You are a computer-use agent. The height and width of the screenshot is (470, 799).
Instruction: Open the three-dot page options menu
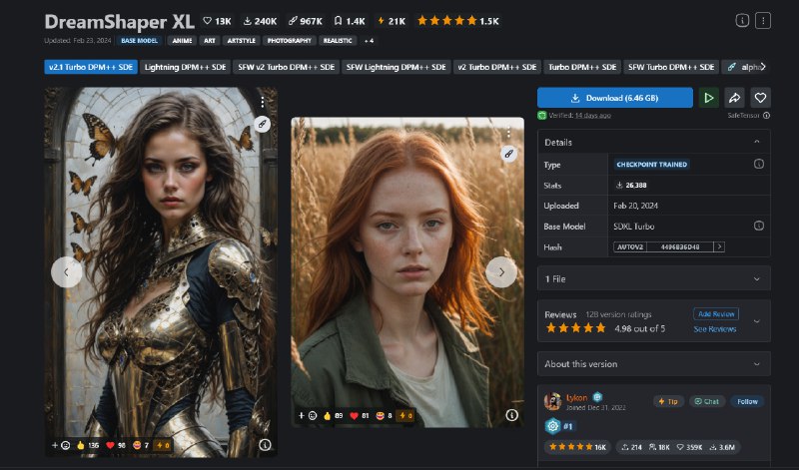[763, 20]
